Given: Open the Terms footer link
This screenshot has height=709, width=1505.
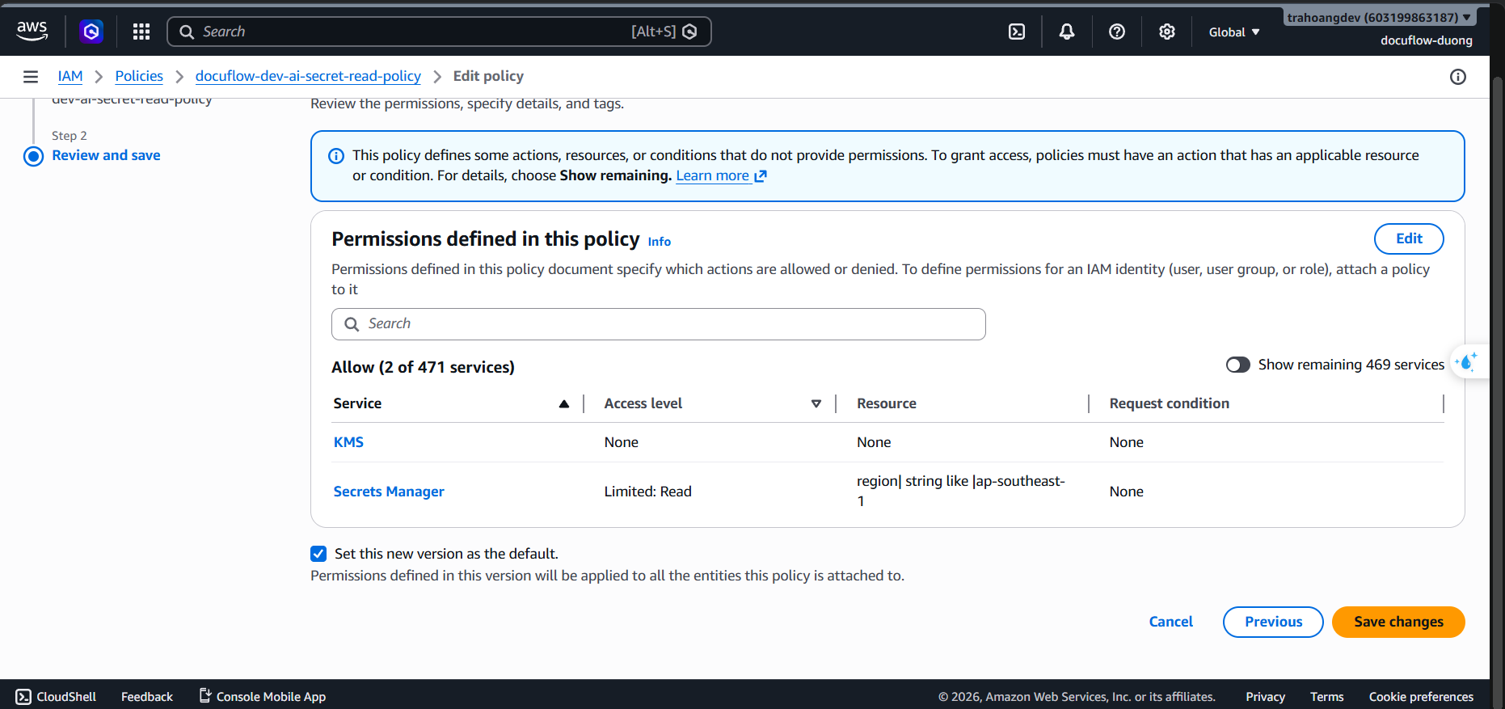Looking at the screenshot, I should 1326,697.
